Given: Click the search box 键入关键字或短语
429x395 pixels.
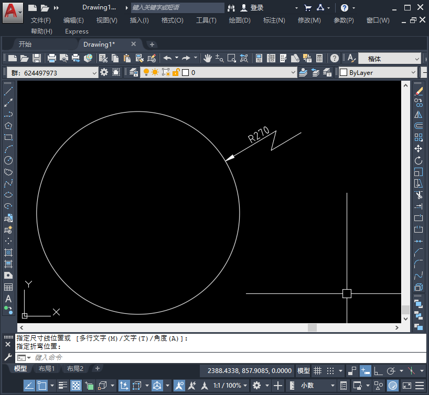Looking at the screenshot, I should 177,8.
